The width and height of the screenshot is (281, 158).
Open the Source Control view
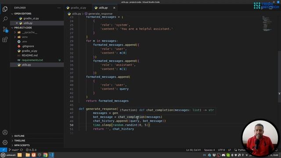pos(5,29)
